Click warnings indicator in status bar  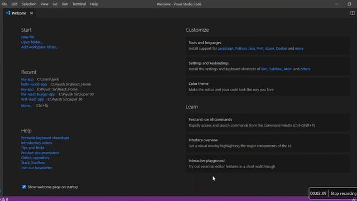[x=5, y=199]
